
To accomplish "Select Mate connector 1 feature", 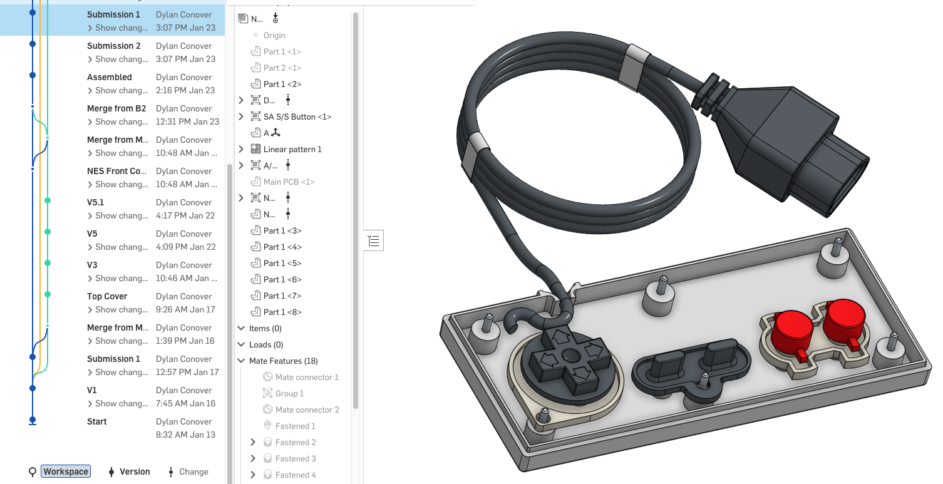I will point(307,377).
